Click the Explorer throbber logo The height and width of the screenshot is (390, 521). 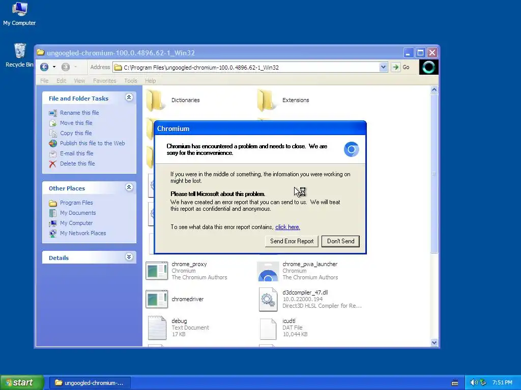pyautogui.click(x=428, y=67)
